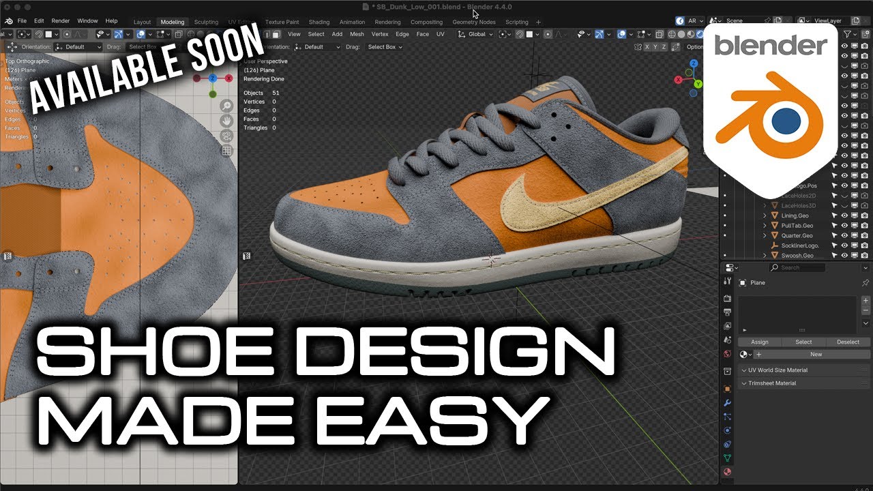Open Orientation Default dropdown in left viewport
Image resolution: width=873 pixels, height=491 pixels.
tap(78, 47)
